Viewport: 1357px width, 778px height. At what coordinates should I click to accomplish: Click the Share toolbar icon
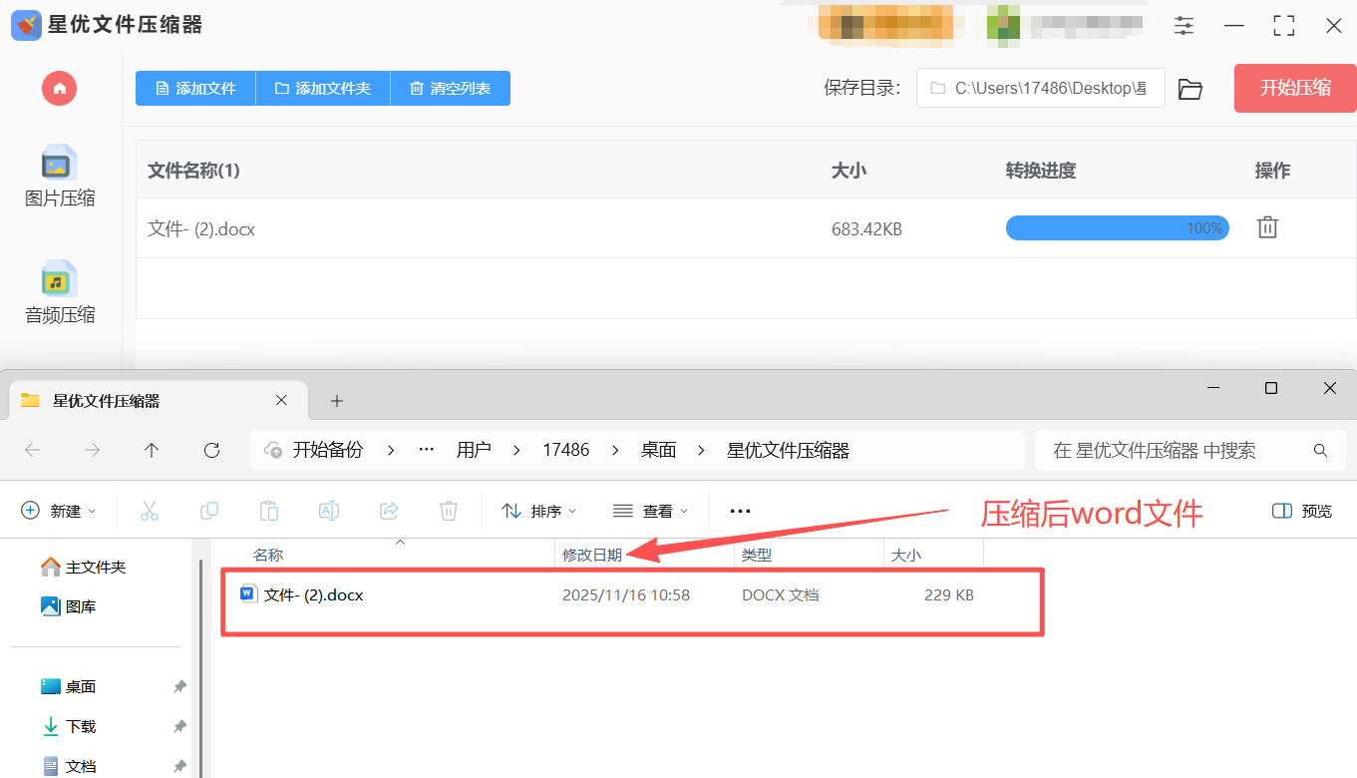389,511
